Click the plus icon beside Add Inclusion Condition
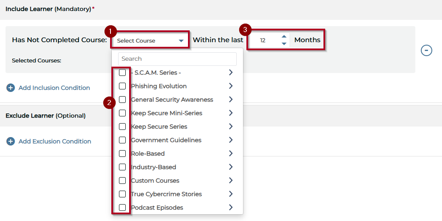This screenshot has height=221, width=442. [x=11, y=88]
